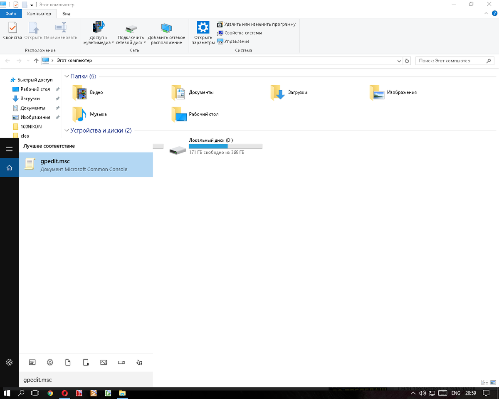Viewport: 499px width, 399px height.
Task: Filter search results by photos
Action: point(104,362)
